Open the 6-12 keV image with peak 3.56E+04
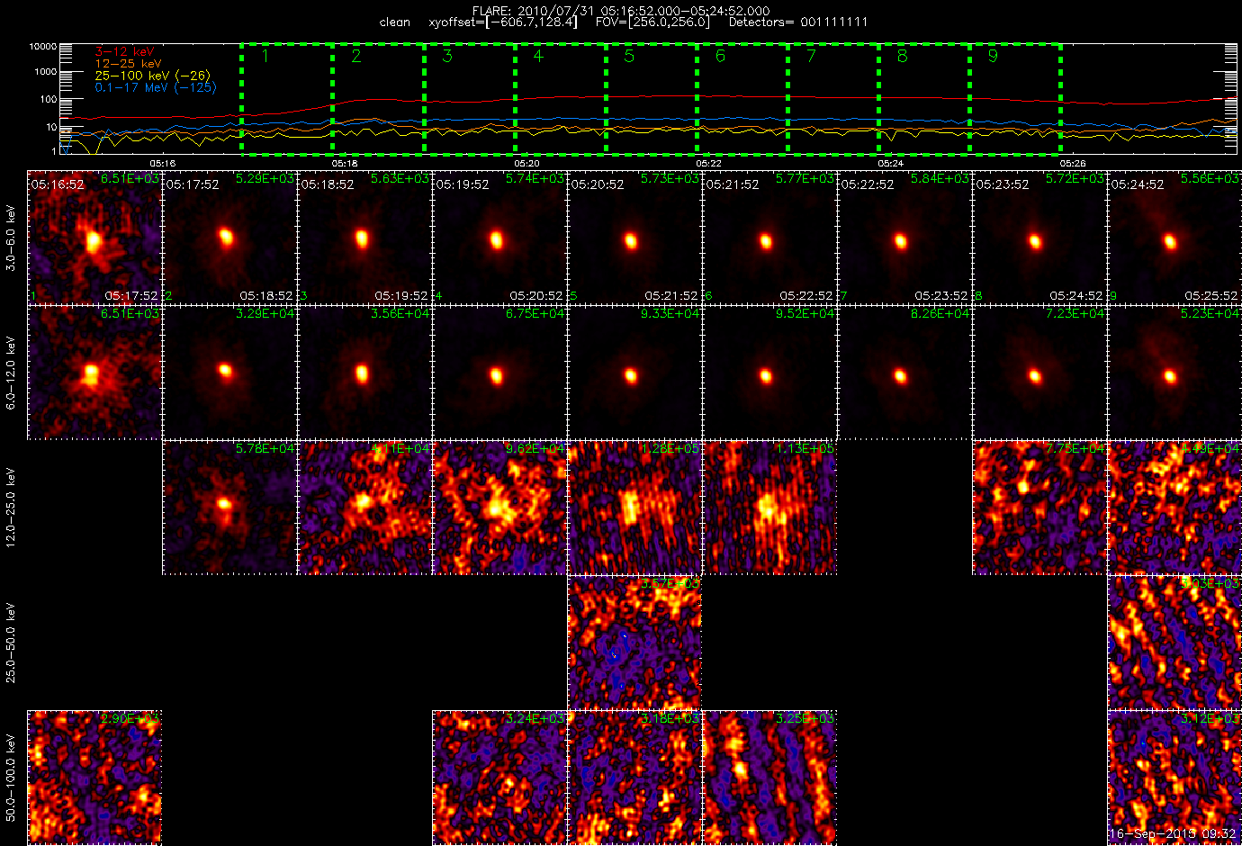The height and width of the screenshot is (846, 1242). click(364, 373)
